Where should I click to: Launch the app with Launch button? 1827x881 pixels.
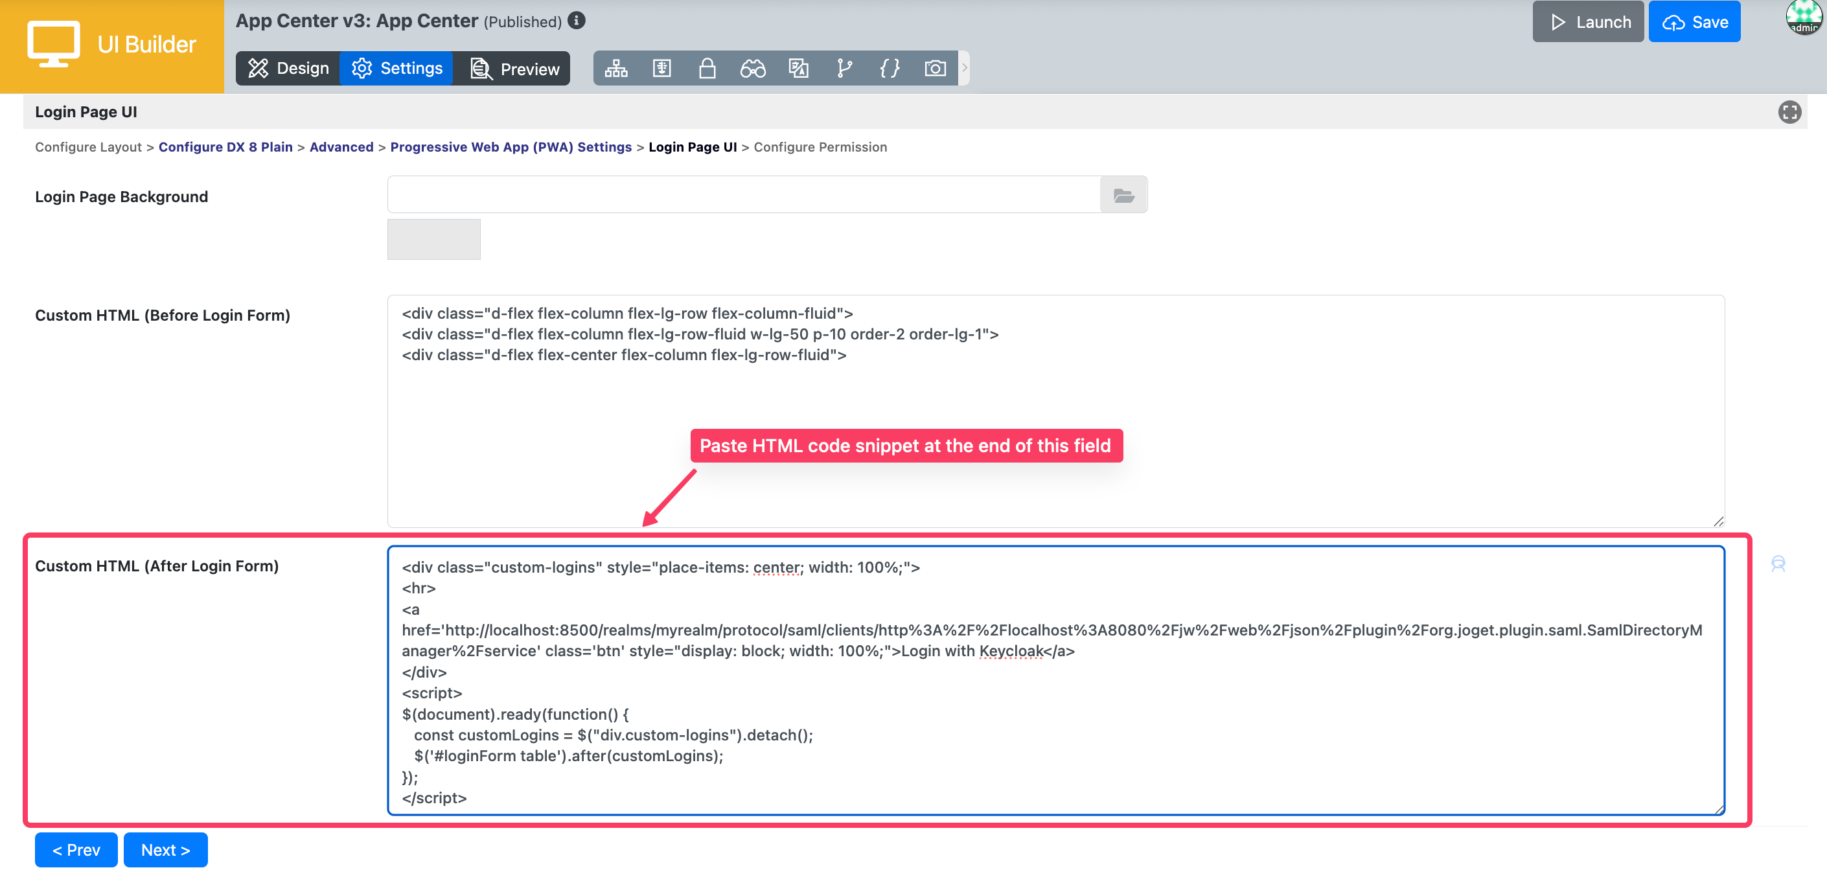[x=1587, y=22]
